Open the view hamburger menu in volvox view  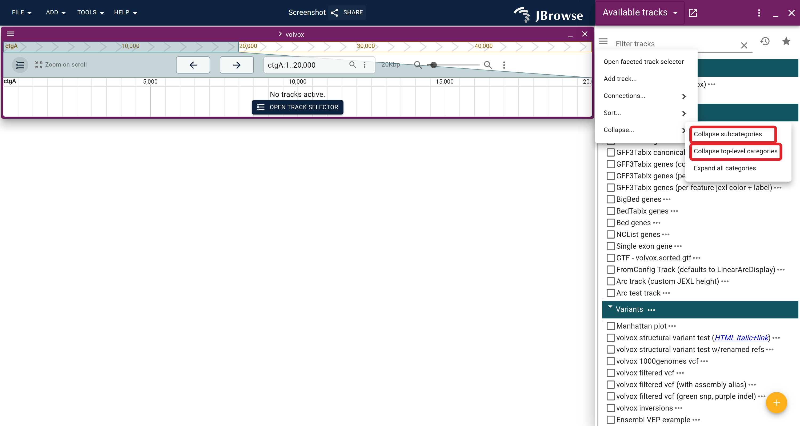click(x=11, y=34)
